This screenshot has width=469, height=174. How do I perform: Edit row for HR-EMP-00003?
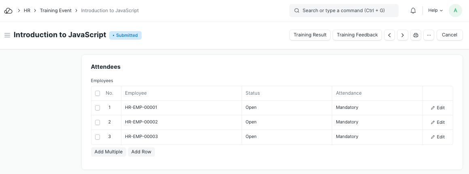point(438,137)
